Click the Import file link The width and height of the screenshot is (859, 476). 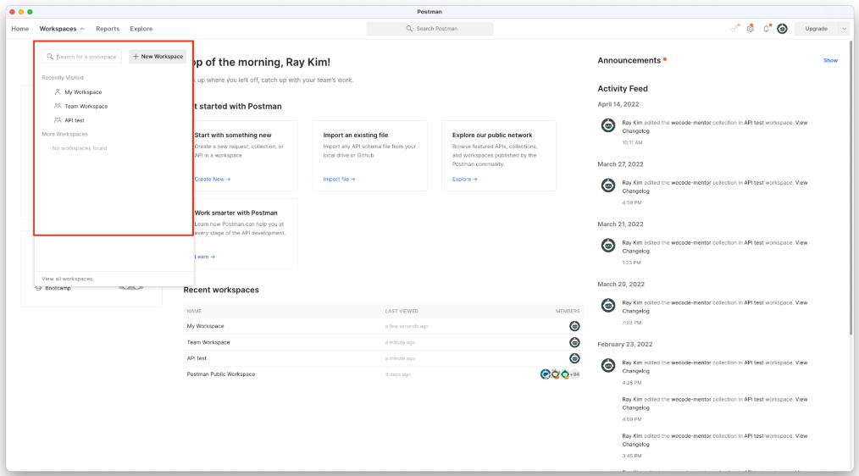[x=339, y=179]
